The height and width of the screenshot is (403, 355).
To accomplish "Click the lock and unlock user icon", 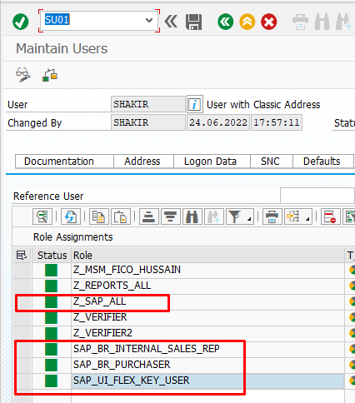I will (50, 75).
